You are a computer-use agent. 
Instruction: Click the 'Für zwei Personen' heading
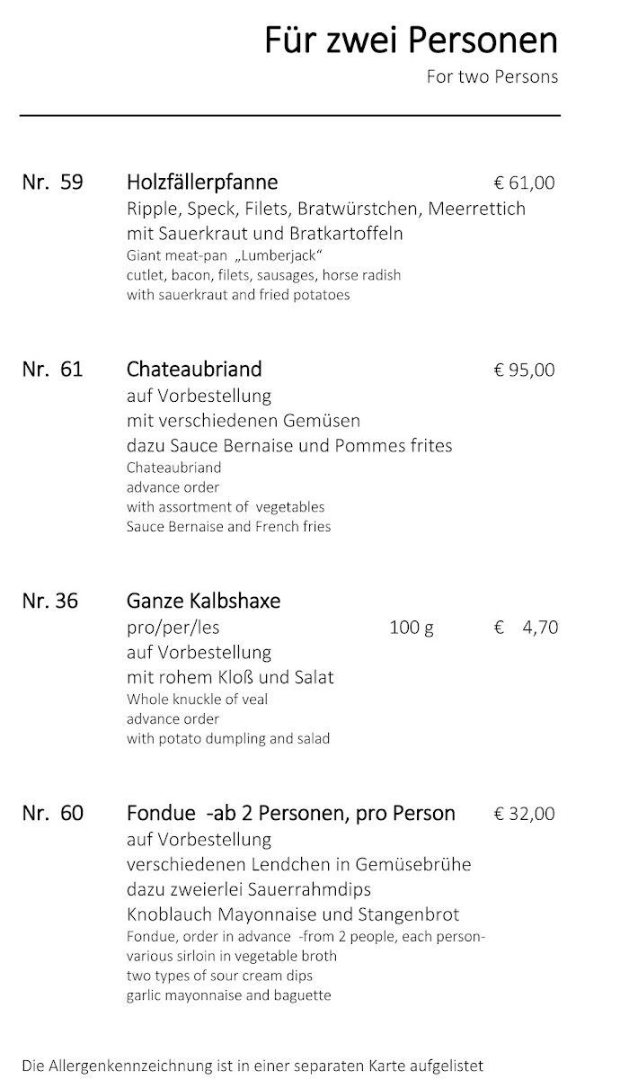pyautogui.click(x=411, y=41)
